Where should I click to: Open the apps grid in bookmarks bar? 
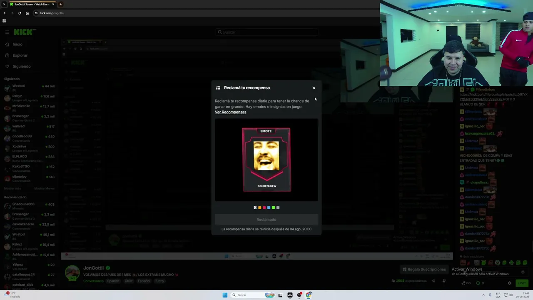(4, 21)
